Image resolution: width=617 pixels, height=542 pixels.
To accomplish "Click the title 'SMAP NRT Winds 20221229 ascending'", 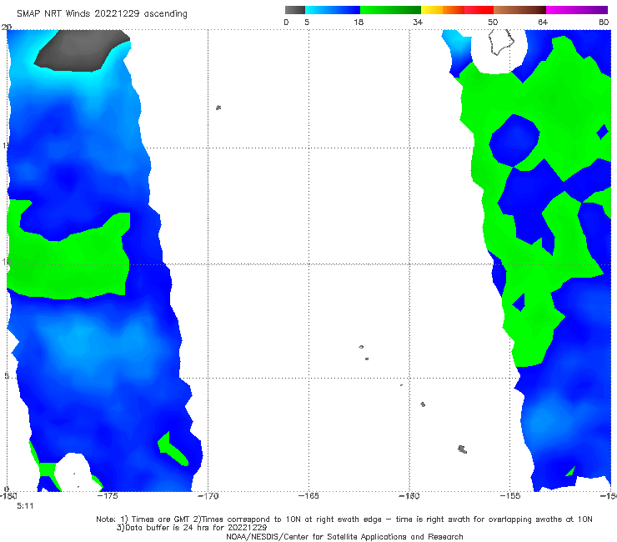I will tap(102, 14).
